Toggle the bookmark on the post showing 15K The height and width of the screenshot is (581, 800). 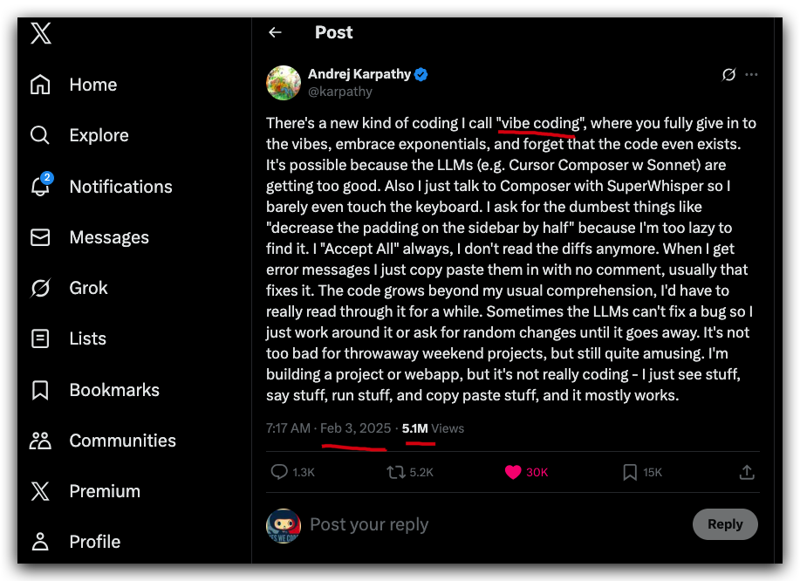[630, 472]
